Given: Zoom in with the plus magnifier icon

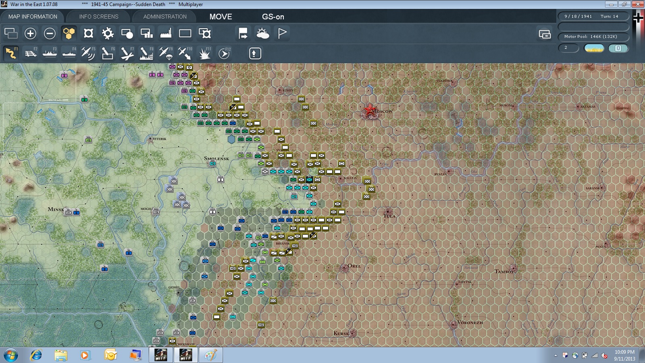Looking at the screenshot, I should coord(30,33).
